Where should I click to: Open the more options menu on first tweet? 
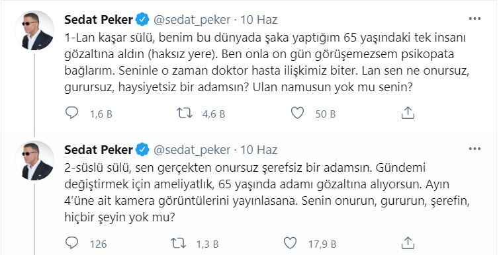pos(475,18)
